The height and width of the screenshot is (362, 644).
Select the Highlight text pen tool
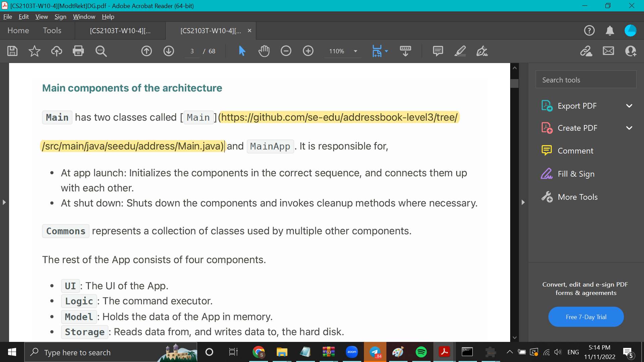460,51
